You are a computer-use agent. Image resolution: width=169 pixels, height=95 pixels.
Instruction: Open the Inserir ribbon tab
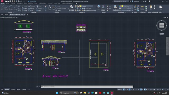7,4
